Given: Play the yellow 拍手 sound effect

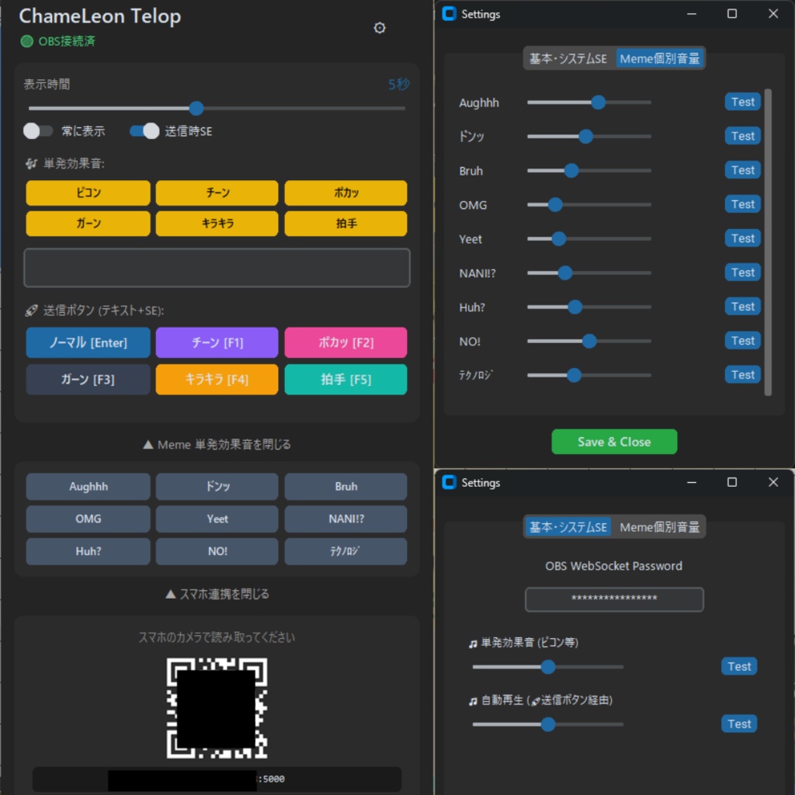Looking at the screenshot, I should point(345,223).
